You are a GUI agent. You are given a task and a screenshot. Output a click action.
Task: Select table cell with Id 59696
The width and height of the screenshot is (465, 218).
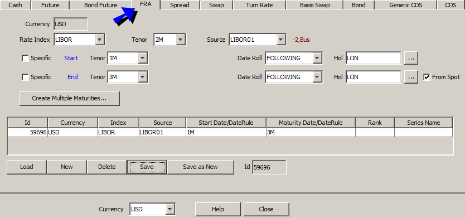[x=27, y=132]
